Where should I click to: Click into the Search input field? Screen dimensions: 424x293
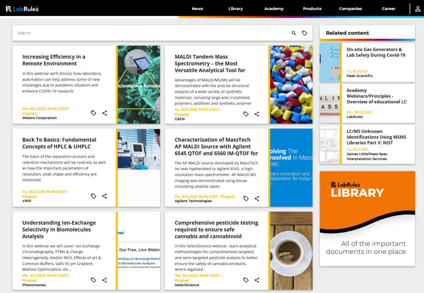[x=151, y=33]
